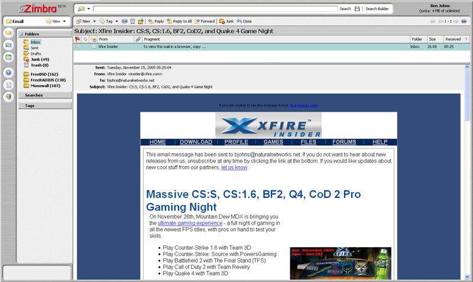Click HELP in the Xfire nav bar
The image size is (473, 282).
380,142
